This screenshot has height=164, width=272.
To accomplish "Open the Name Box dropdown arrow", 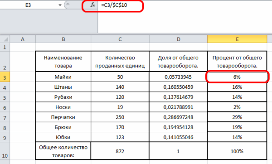I will 60,5.
